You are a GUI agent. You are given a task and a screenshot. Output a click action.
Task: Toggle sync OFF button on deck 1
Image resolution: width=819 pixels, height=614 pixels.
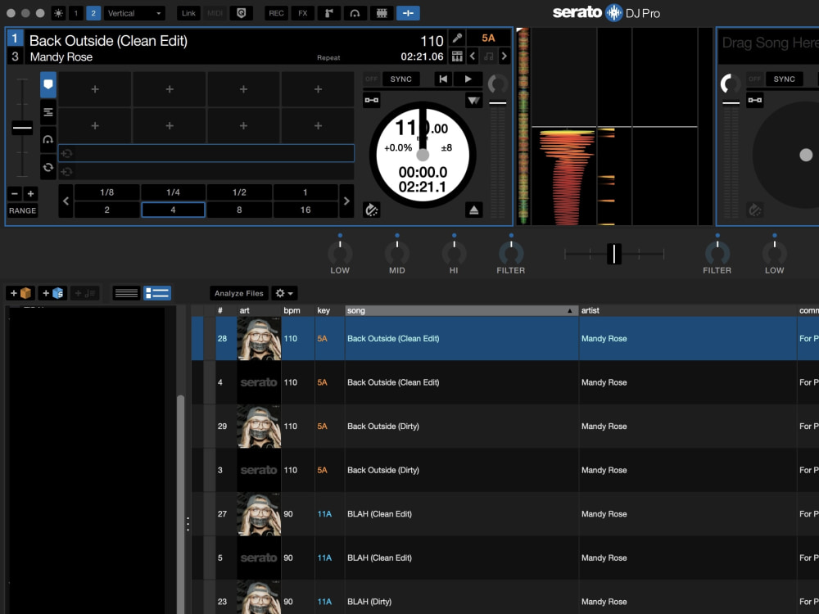tap(371, 79)
